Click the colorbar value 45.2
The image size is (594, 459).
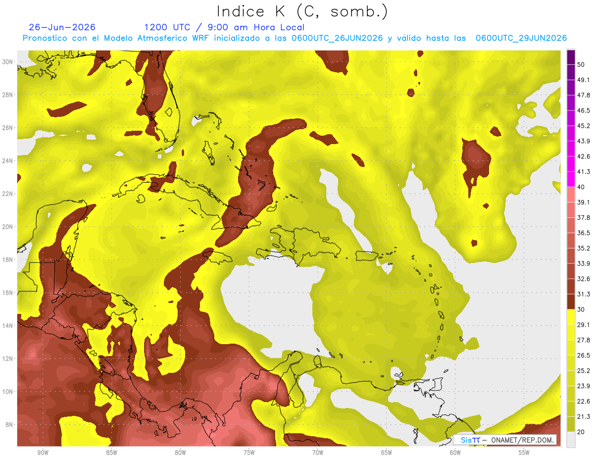coord(584,126)
